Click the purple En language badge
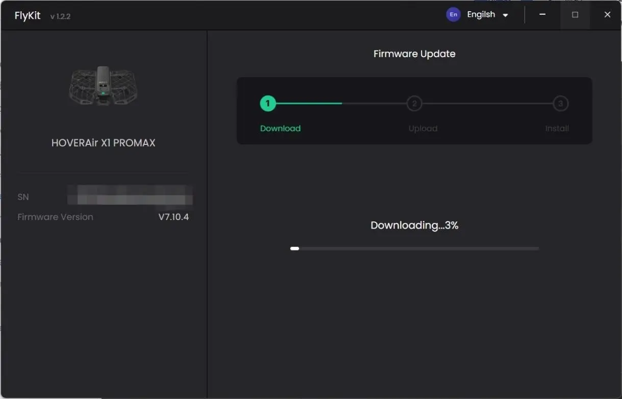 453,15
